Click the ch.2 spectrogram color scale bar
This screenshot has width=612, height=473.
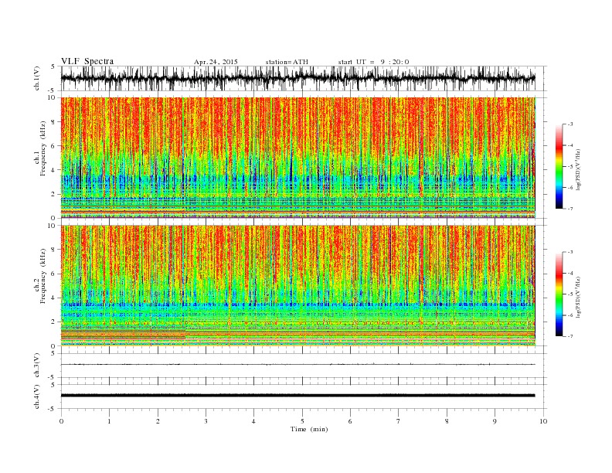point(559,294)
